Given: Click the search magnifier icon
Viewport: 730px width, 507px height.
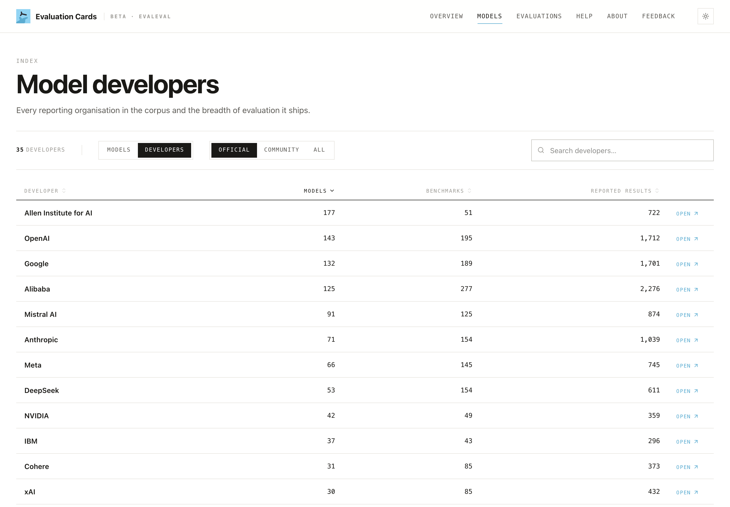Looking at the screenshot, I should tap(541, 150).
